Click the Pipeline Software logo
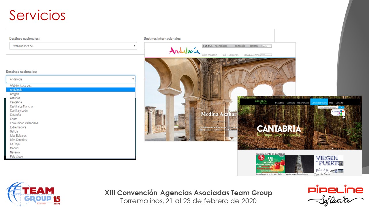369x207 pixels. pos(336,194)
